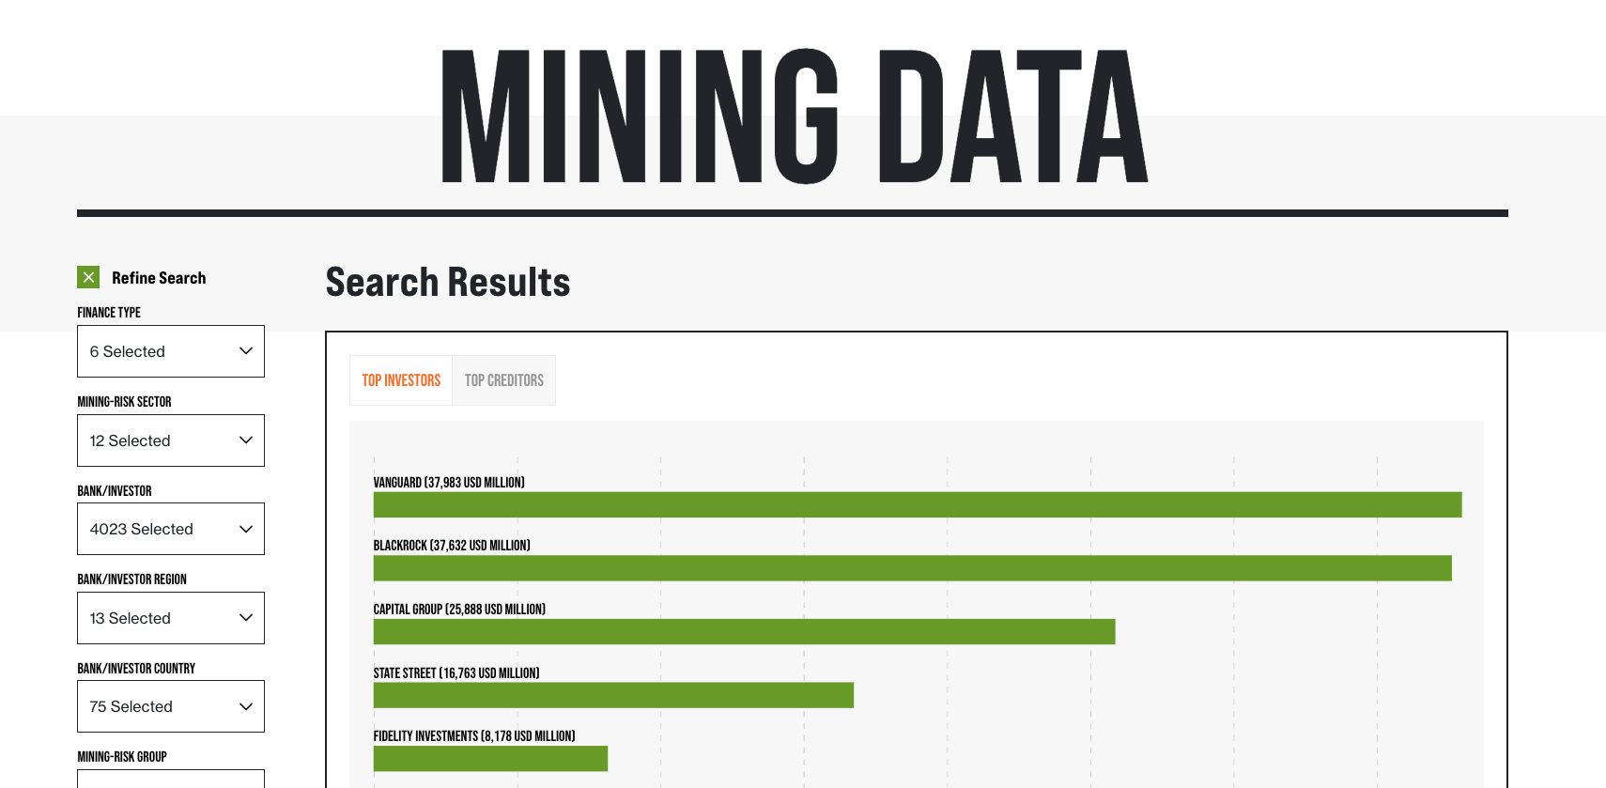Switch to the Top Creditors tab
The width and height of the screenshot is (1606, 788).
[504, 380]
